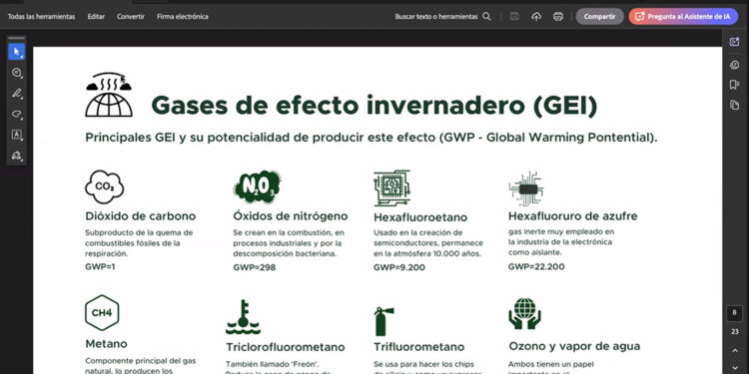Click the GWP=298 value

(x=254, y=267)
